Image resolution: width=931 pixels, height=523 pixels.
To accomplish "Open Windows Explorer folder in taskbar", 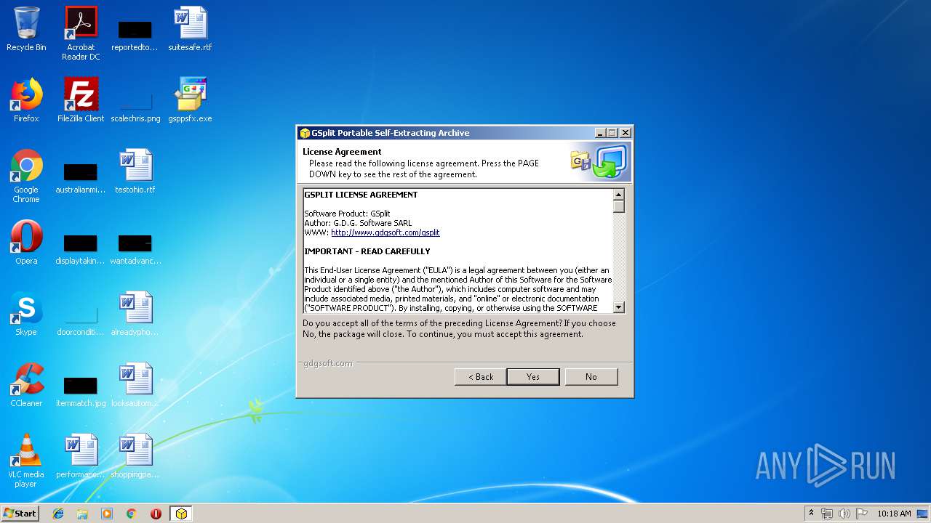I will coord(82,514).
